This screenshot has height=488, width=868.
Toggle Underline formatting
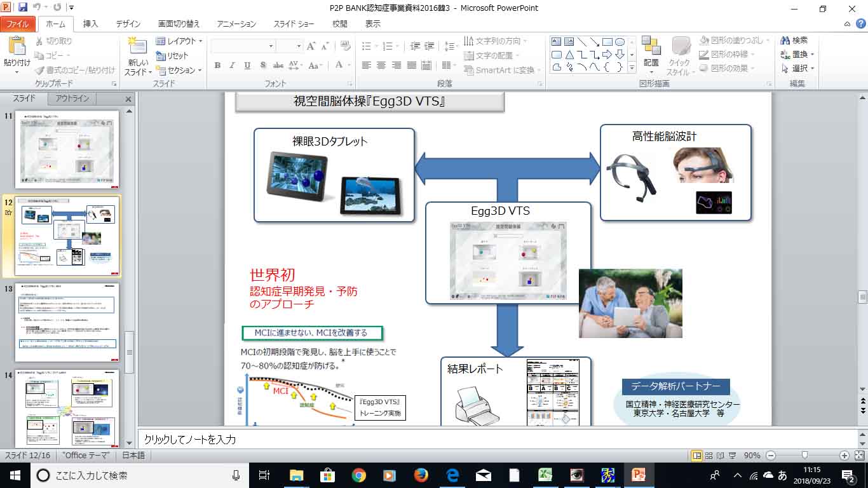coord(247,65)
